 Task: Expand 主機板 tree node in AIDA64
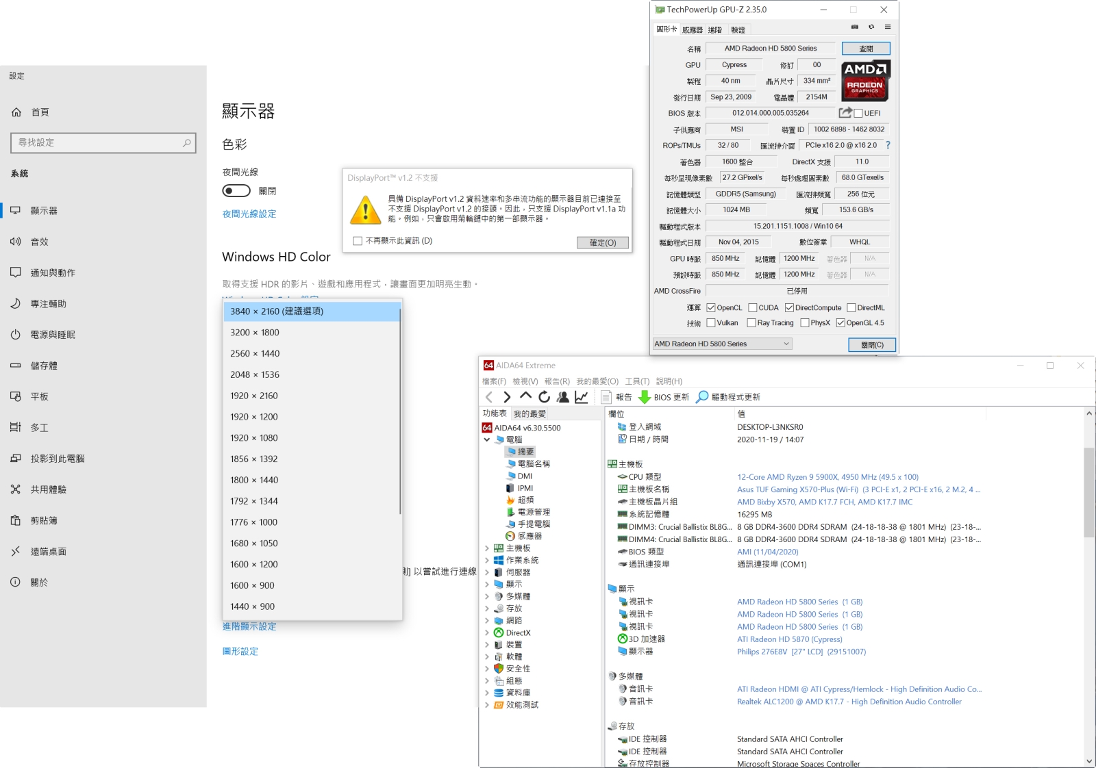(x=487, y=548)
